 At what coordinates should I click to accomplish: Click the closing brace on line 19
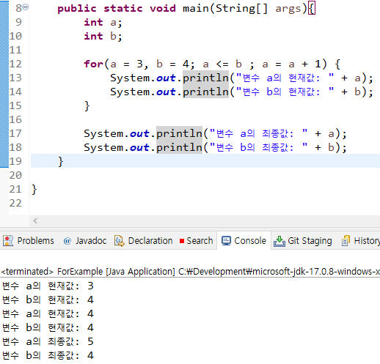tap(60, 162)
